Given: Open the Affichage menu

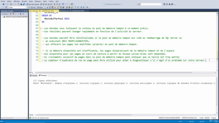Looking at the screenshot, I should pos(17,1).
